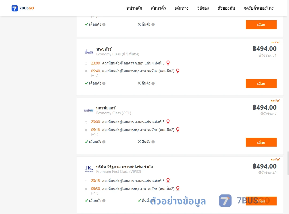Select วิธีจอง in the top menu
The height and width of the screenshot is (214, 289).
[203, 8]
